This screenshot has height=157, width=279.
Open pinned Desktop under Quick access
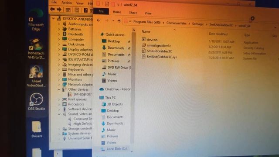[111, 41]
